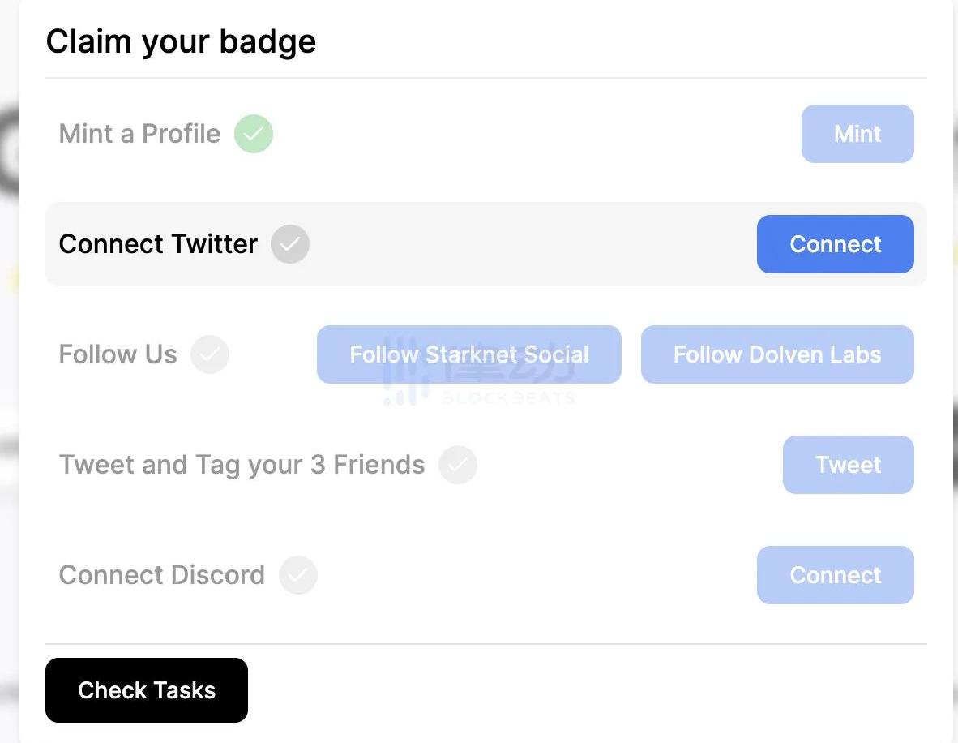Click the green checkmark beside Mint a Profile
The width and height of the screenshot is (958, 743).
(254, 134)
